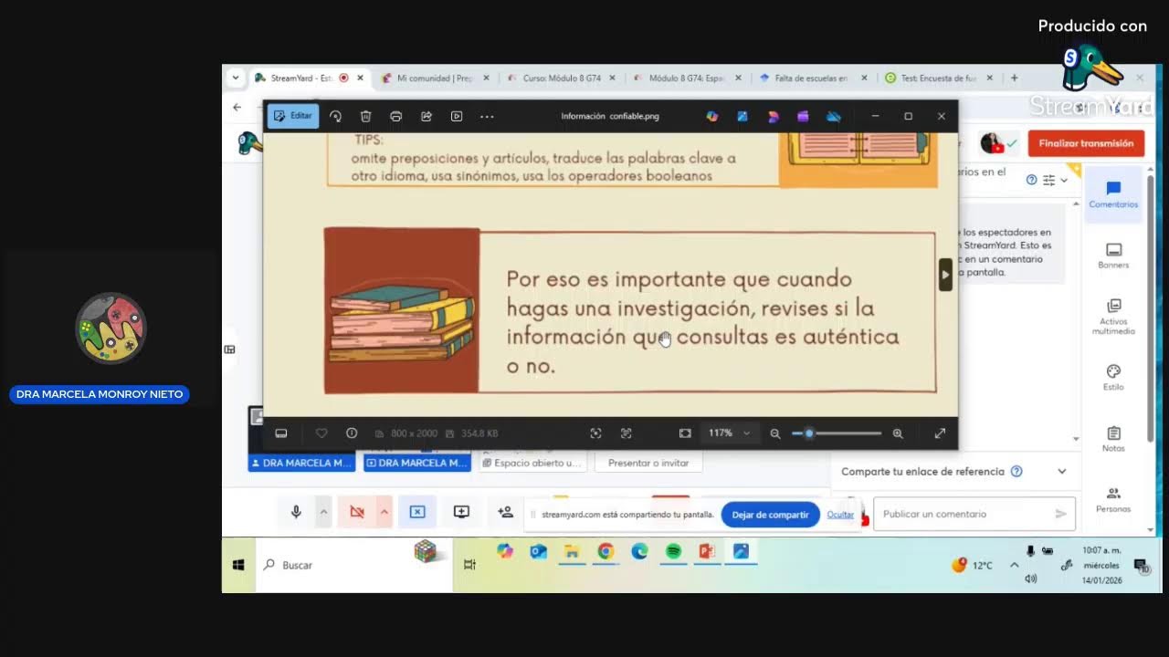Open the 117% zoom level dropdown

coord(729,433)
